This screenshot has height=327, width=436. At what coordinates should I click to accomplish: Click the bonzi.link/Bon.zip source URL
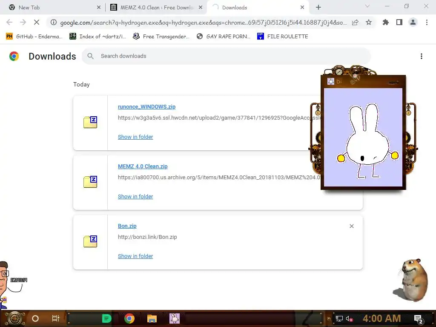click(147, 237)
